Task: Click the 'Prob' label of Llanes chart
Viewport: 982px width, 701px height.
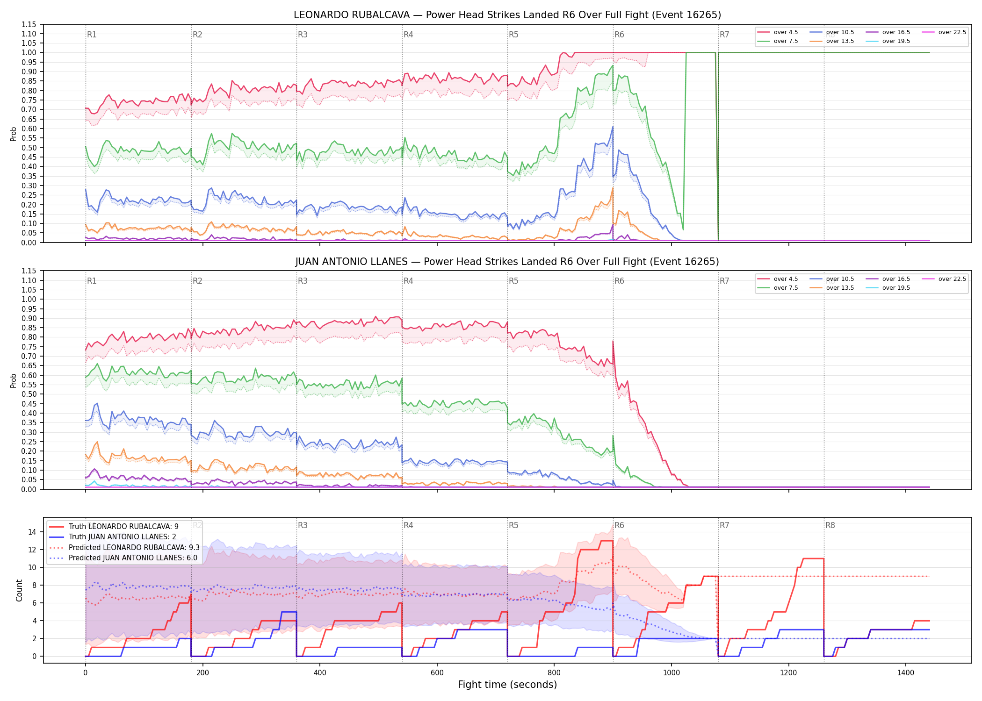Action: click(14, 380)
